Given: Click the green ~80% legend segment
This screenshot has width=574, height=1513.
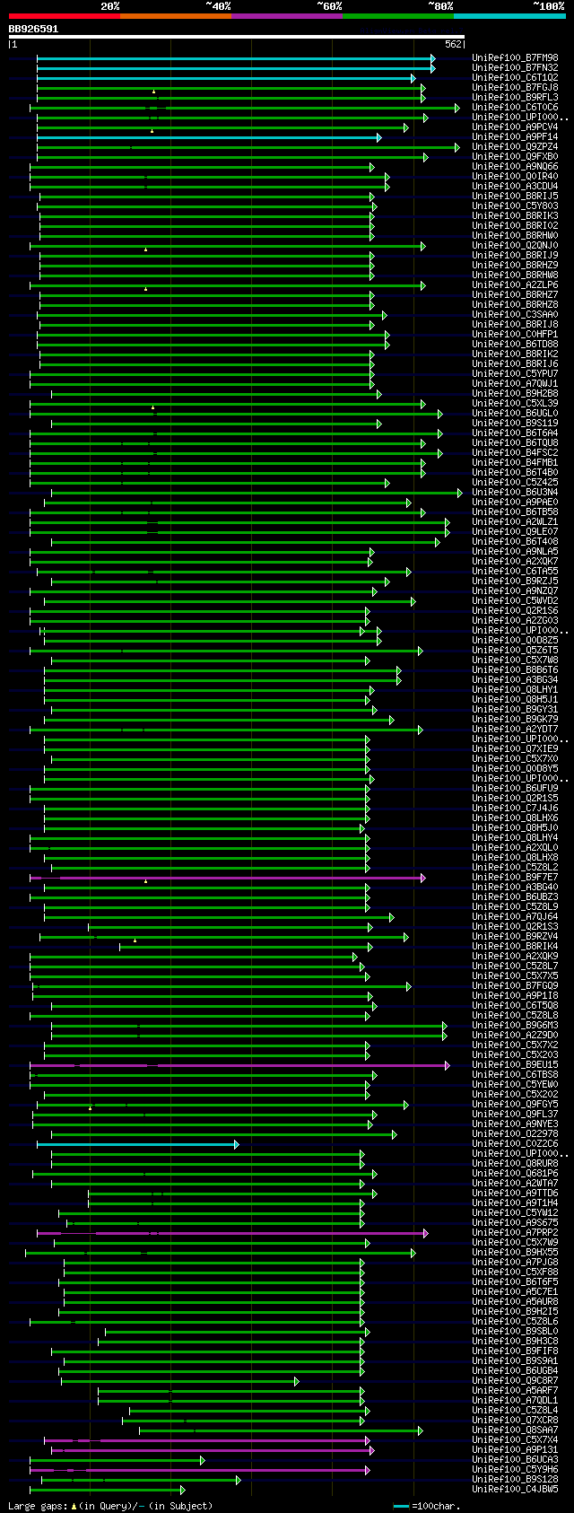Looking at the screenshot, I should coord(398,16).
